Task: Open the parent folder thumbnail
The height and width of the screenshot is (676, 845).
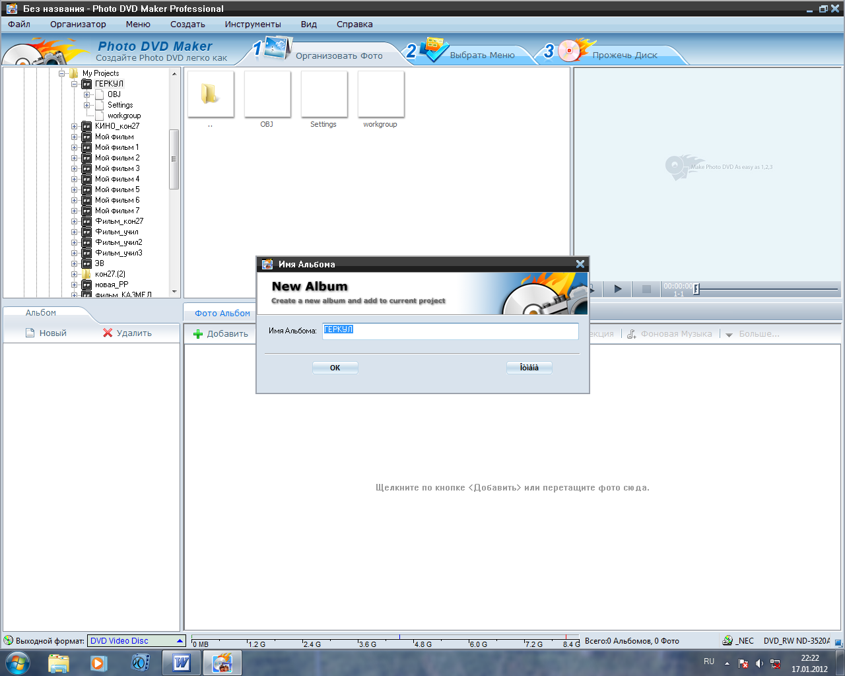Action: tap(211, 94)
